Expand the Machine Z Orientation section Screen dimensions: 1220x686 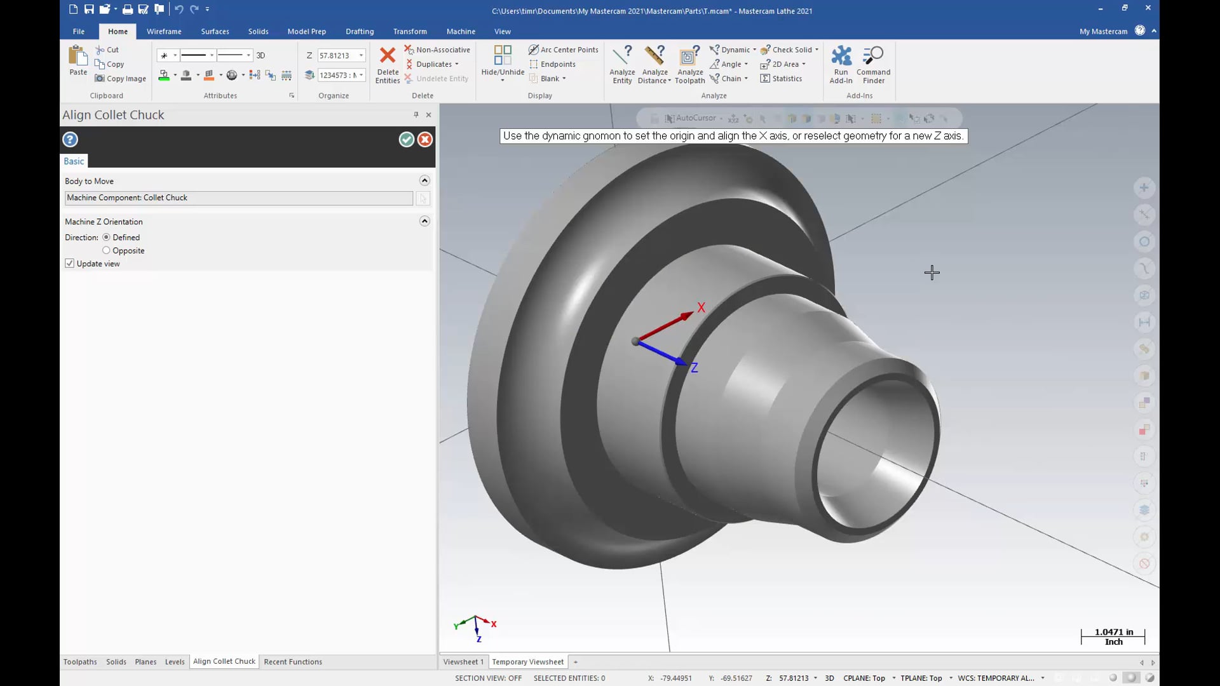click(424, 220)
